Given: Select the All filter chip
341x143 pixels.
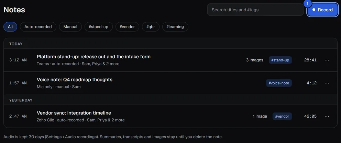Looking at the screenshot, I should pyautogui.click(x=10, y=27).
